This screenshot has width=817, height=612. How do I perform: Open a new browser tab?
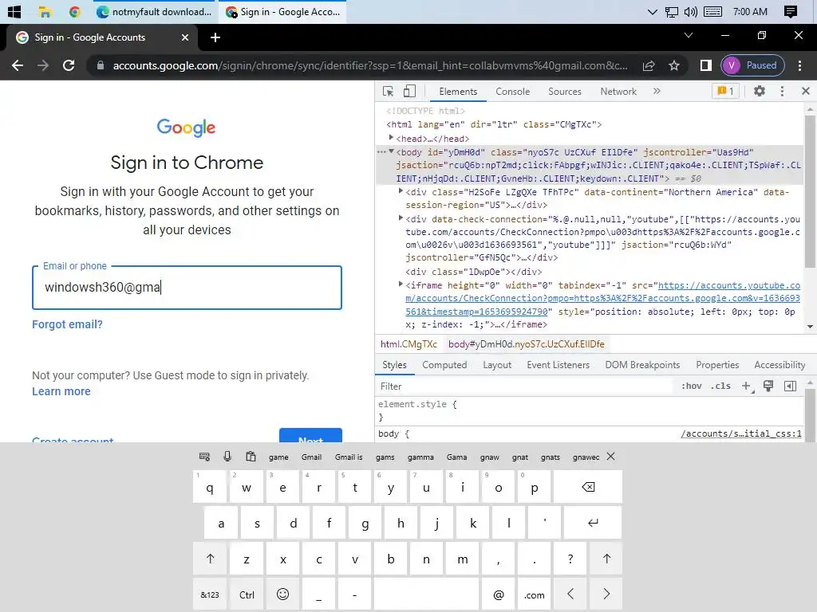tap(215, 37)
